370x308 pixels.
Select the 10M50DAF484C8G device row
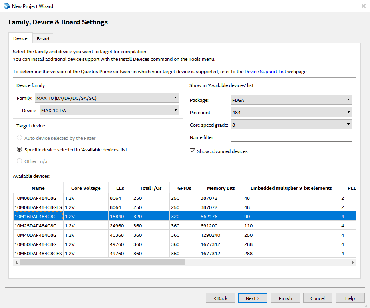click(36, 244)
